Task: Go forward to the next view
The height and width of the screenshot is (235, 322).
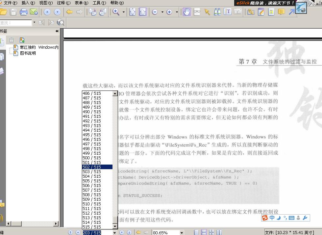Action: (x=80, y=12)
